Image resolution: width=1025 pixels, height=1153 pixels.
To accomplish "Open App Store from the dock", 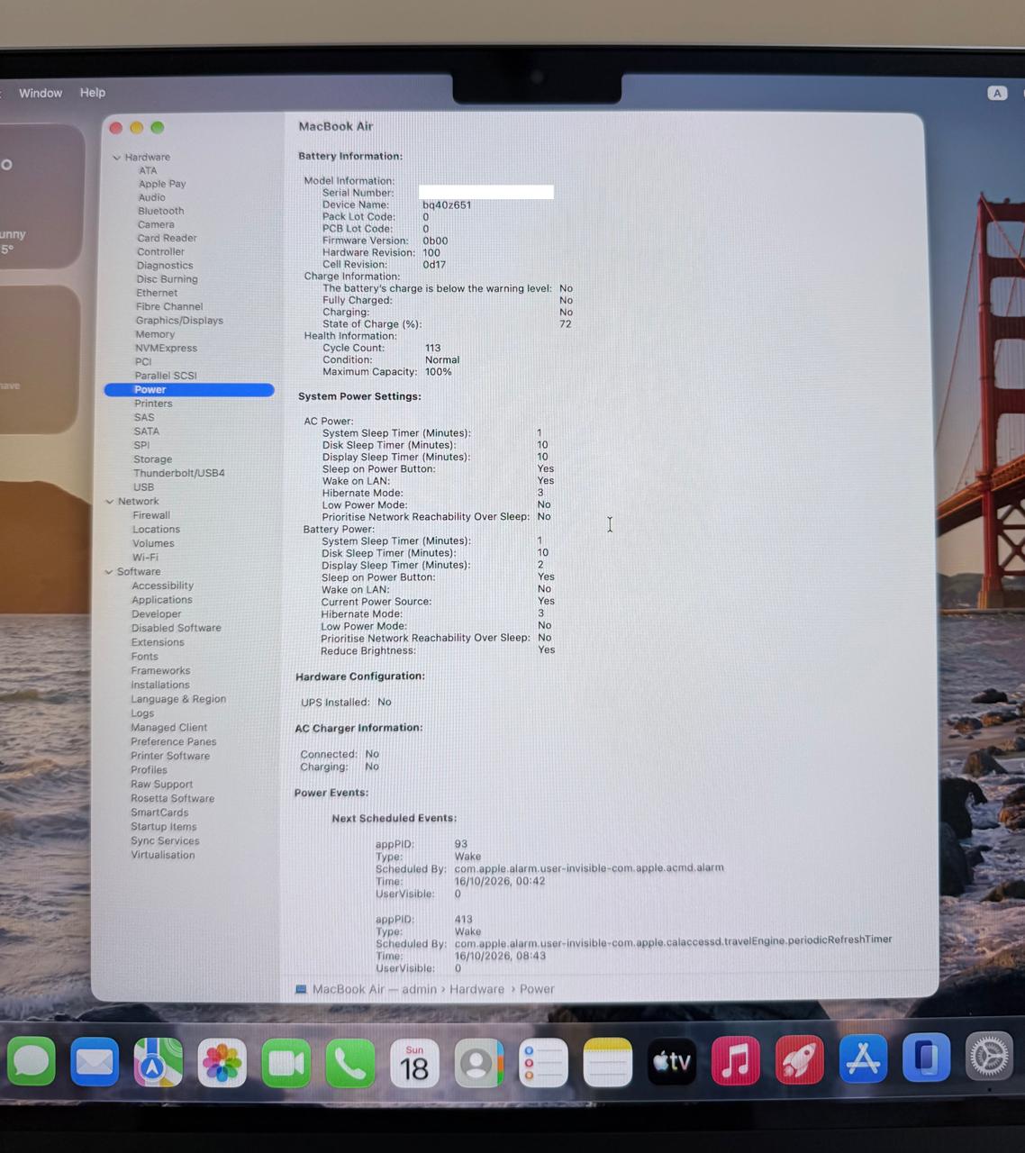I will pyautogui.click(x=863, y=1058).
